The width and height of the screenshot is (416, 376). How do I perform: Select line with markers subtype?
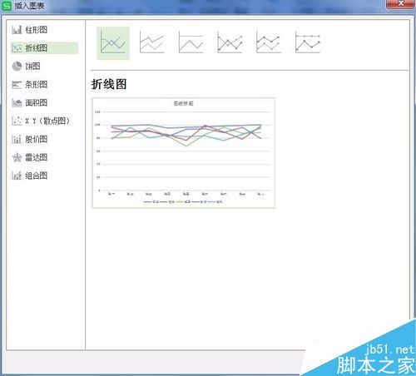click(x=230, y=42)
